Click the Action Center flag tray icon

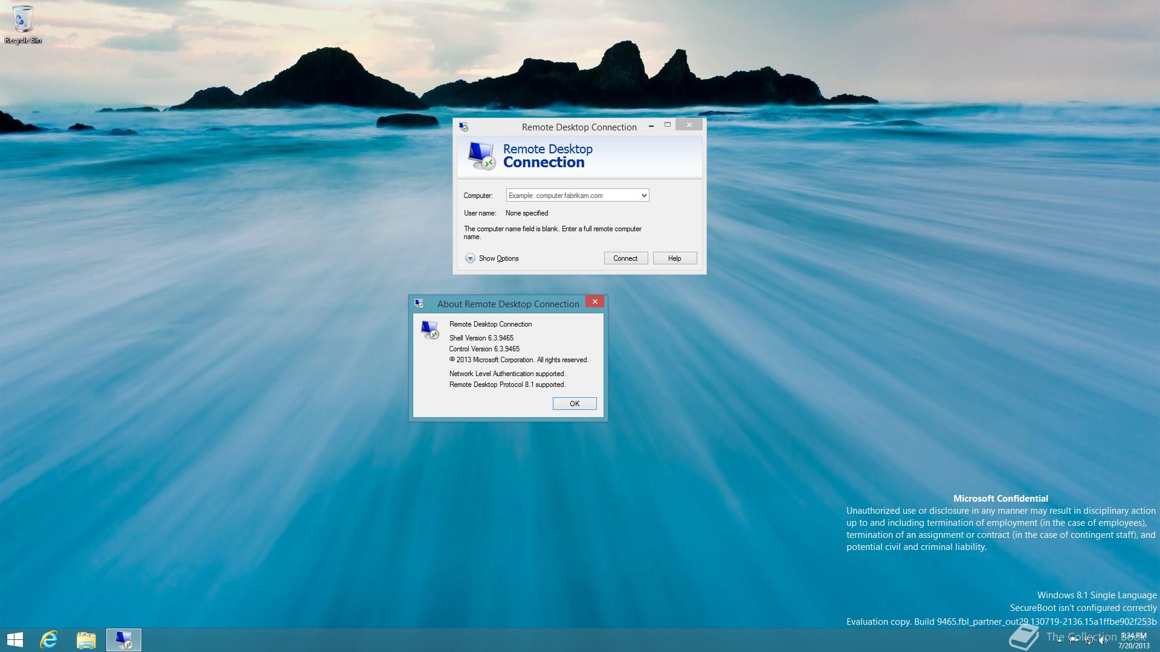point(1074,641)
